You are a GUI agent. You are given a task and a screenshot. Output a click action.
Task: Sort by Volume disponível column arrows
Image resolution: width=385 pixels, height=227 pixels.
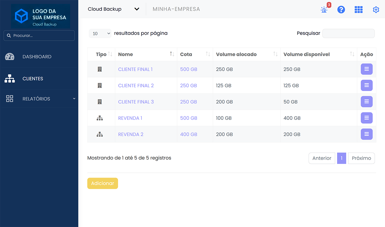point(352,54)
